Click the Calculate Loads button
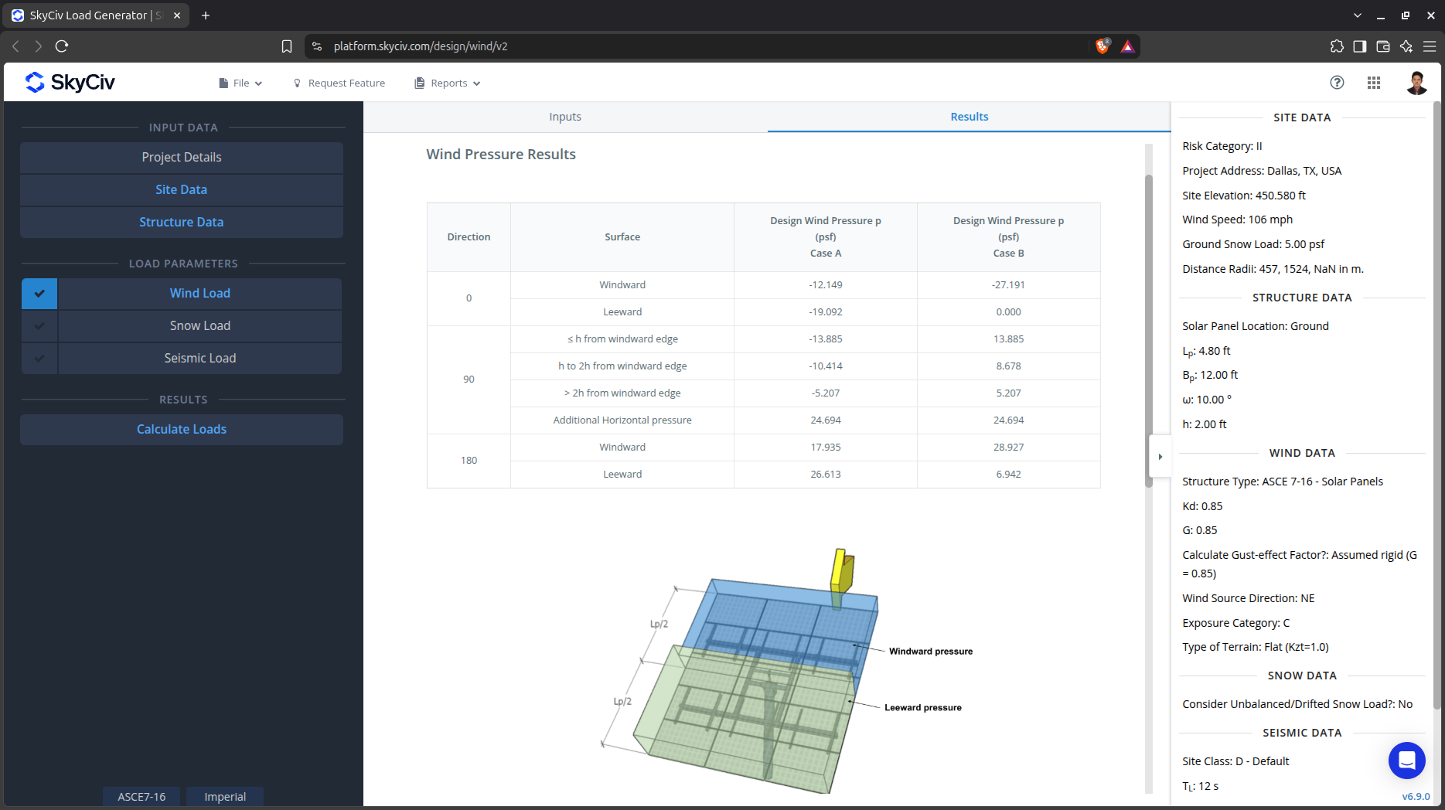The width and height of the screenshot is (1445, 810). (x=182, y=430)
